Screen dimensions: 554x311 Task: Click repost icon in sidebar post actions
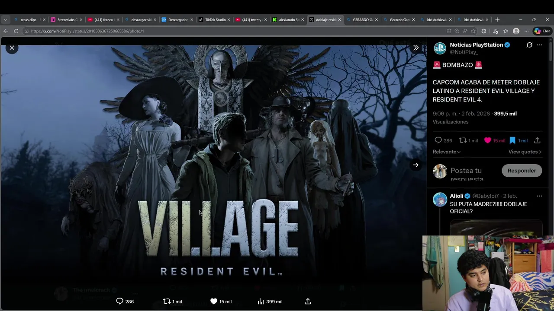tap(463, 140)
